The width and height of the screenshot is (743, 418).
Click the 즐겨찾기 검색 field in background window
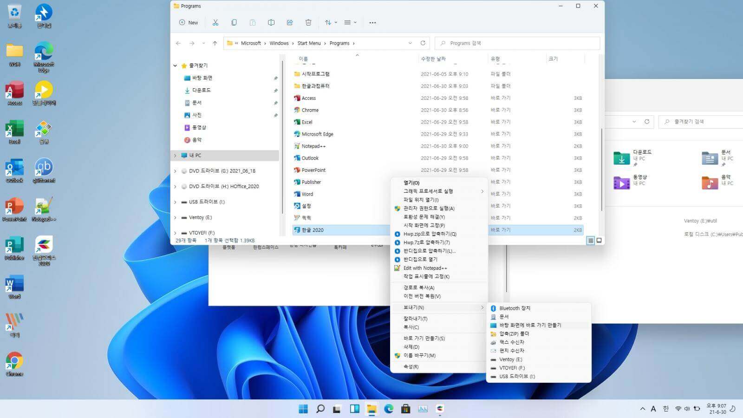(x=701, y=122)
